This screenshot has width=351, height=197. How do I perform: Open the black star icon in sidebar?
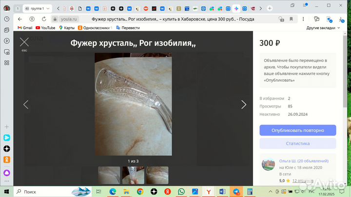tap(7, 149)
